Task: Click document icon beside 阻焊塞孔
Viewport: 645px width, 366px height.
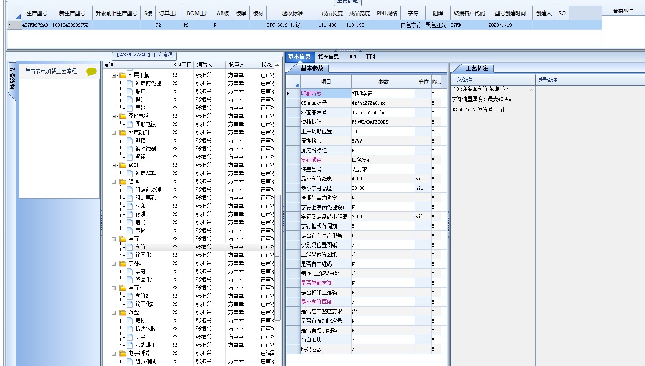Action: (130, 198)
